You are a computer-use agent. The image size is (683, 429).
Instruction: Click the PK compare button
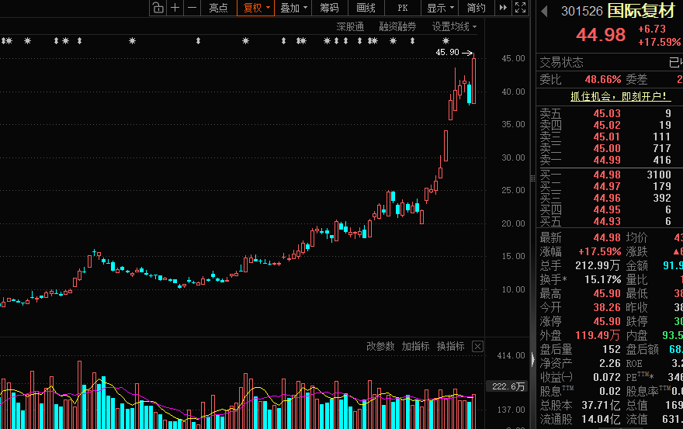click(403, 8)
